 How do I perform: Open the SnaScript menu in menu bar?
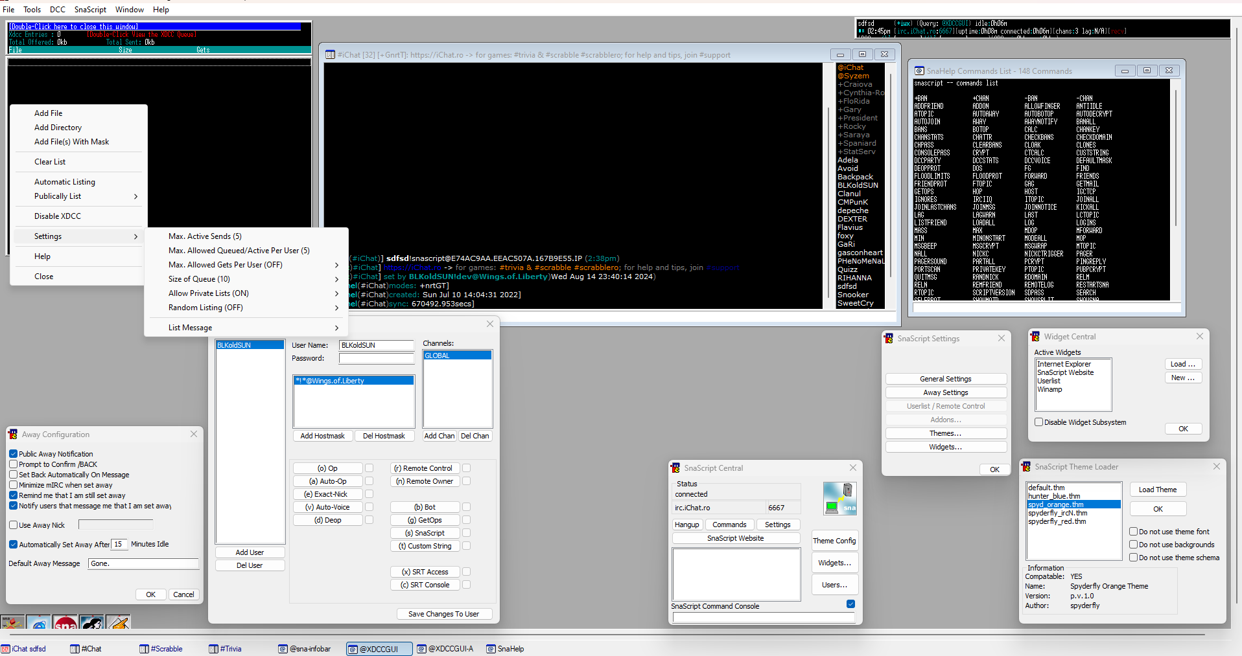pos(90,10)
